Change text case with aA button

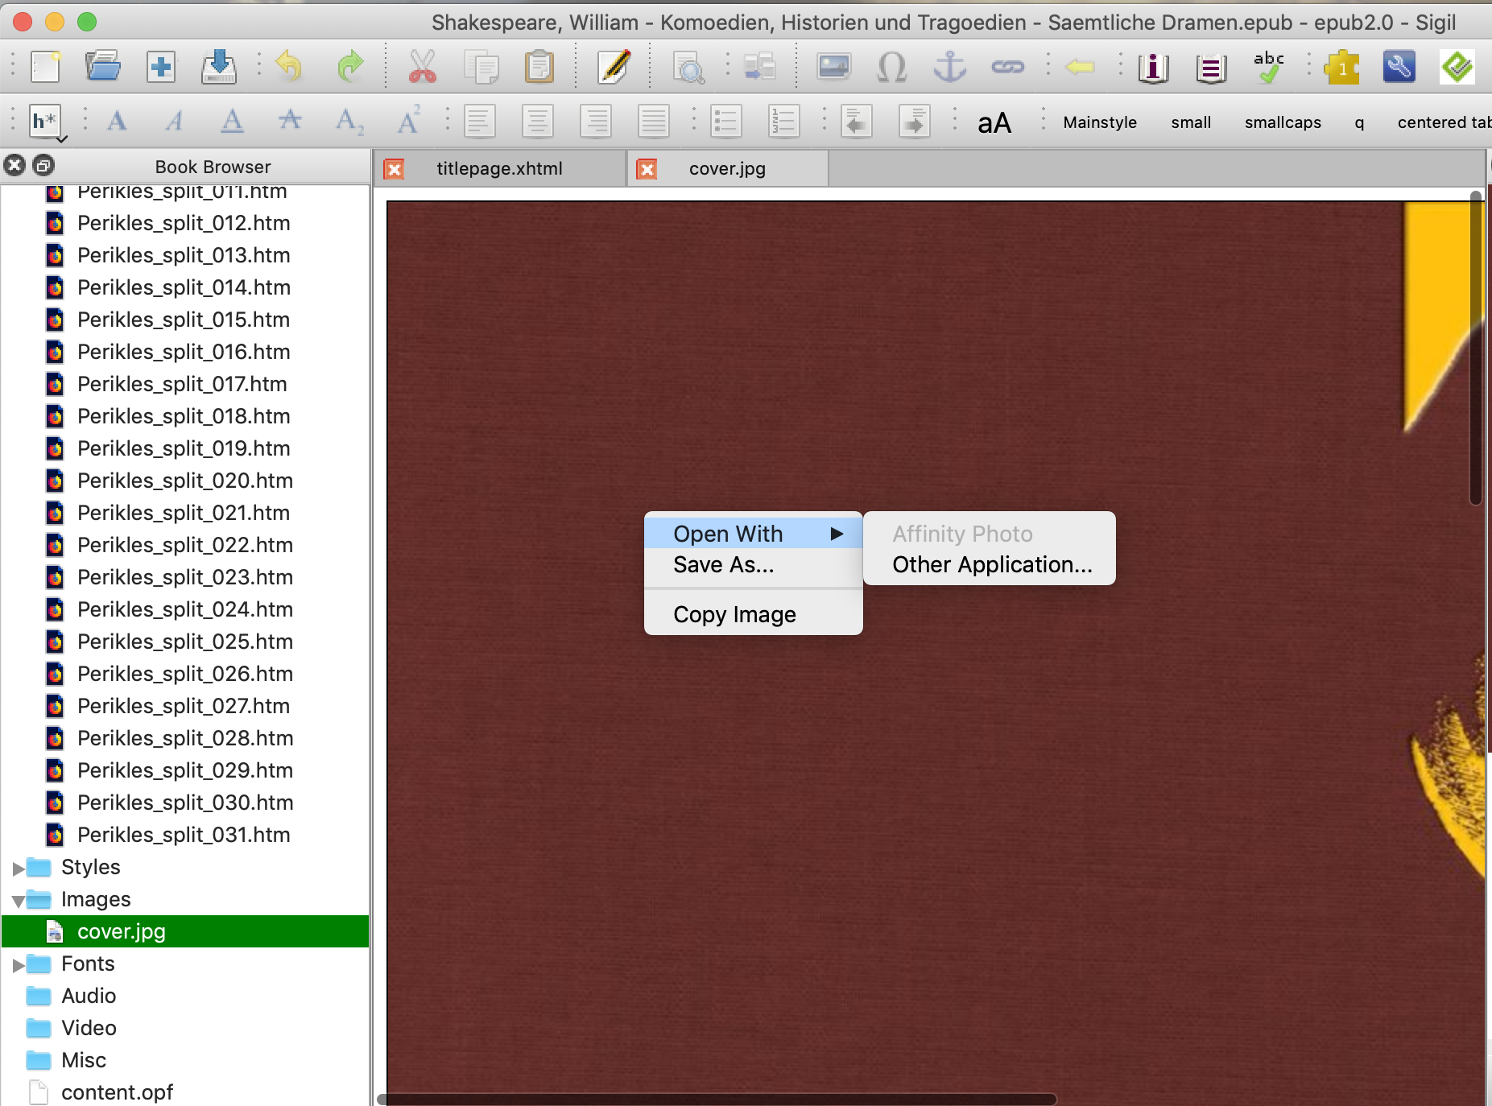click(994, 122)
